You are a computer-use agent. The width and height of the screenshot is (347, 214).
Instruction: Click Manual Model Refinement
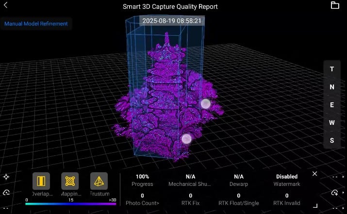pos(36,23)
